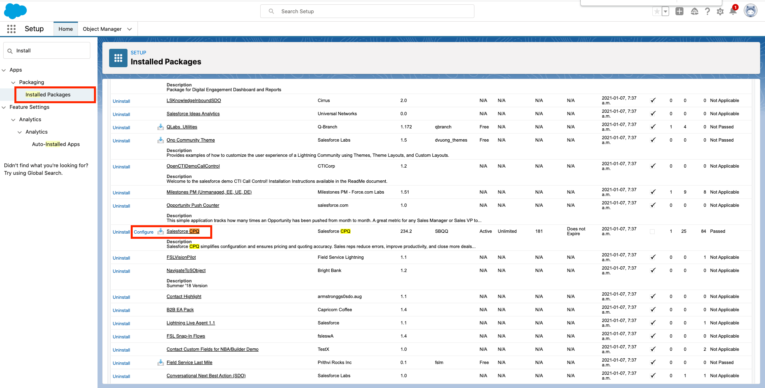Open the Trailhead guidance icon
This screenshot has height=388, width=765.
695,12
